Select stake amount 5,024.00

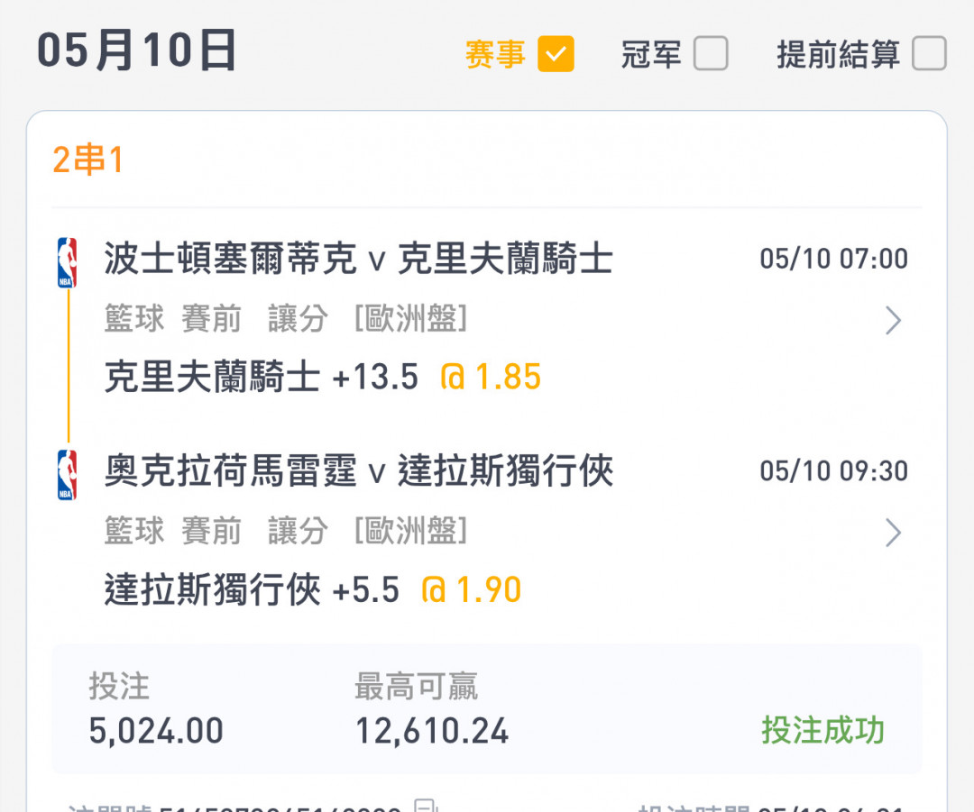click(x=156, y=731)
